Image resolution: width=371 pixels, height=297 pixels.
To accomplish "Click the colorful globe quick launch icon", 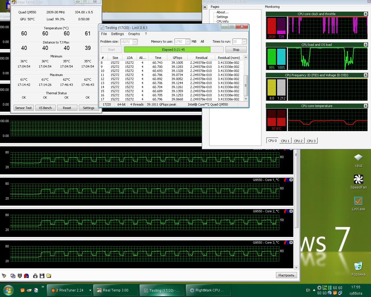I will [x=36, y=290].
